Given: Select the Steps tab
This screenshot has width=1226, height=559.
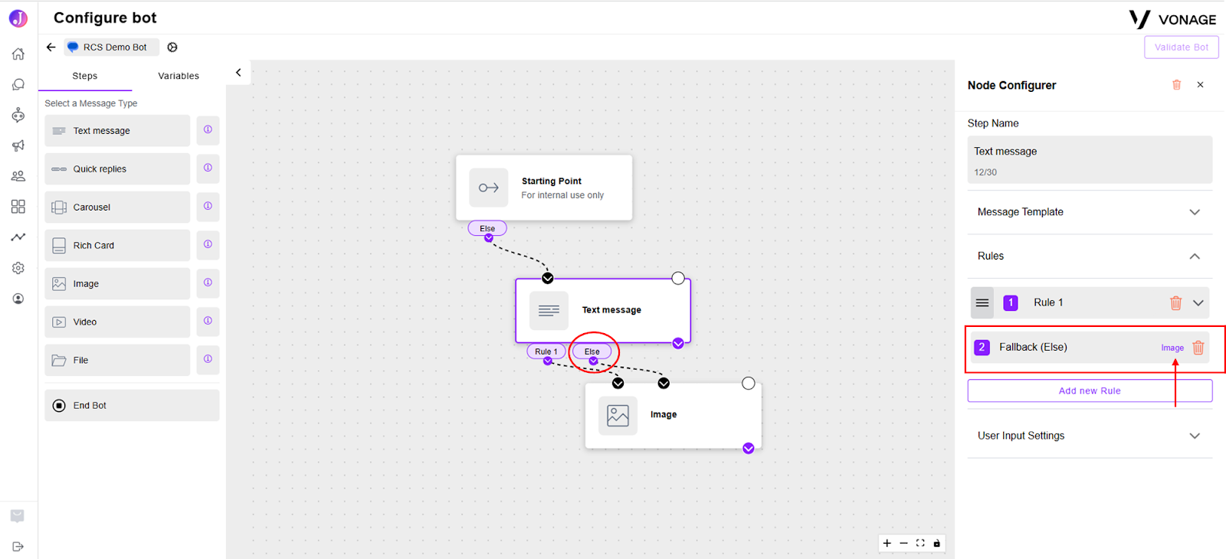Looking at the screenshot, I should click(x=85, y=76).
